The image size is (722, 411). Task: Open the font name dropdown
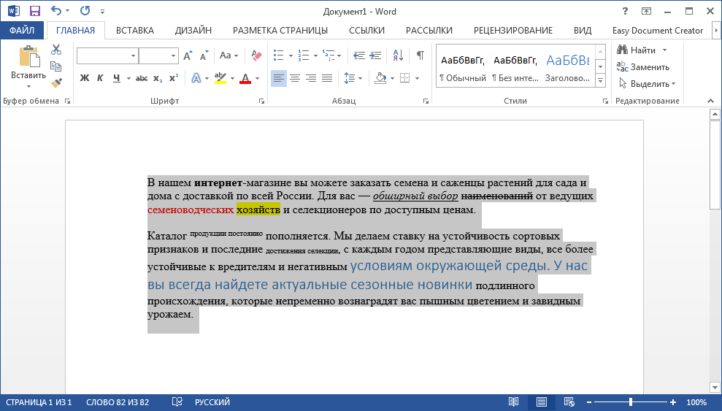[133, 56]
